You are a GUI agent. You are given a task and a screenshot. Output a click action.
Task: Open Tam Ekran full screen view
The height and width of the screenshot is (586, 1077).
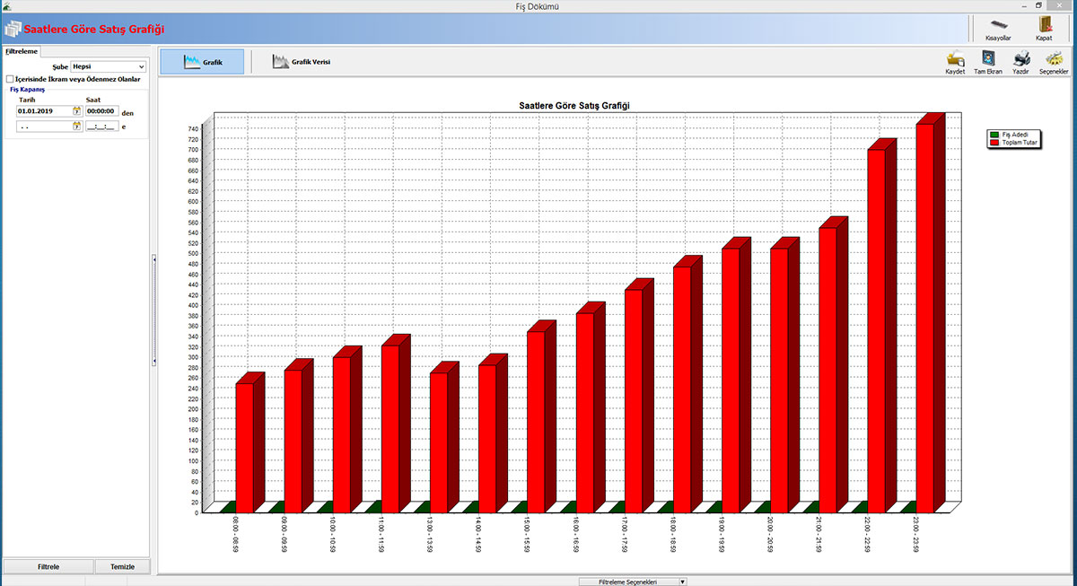pos(988,59)
